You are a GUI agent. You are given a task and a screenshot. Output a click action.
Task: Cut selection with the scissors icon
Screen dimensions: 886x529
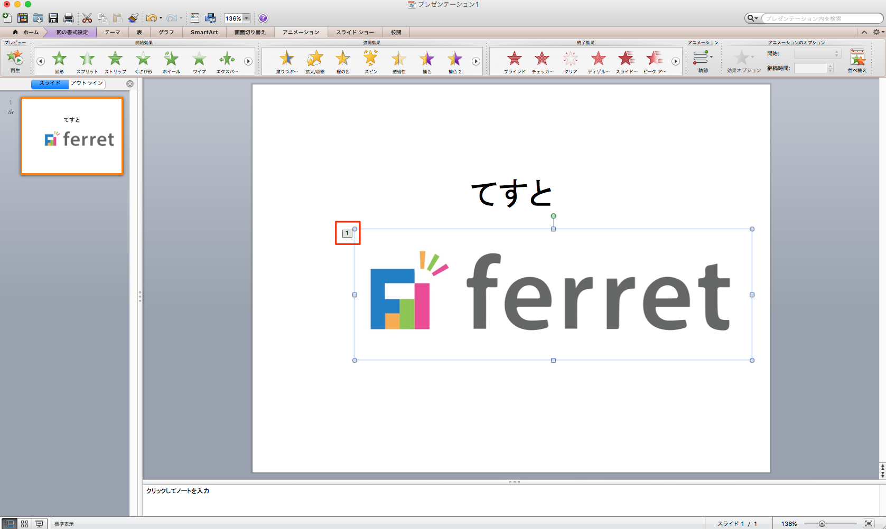tap(87, 18)
